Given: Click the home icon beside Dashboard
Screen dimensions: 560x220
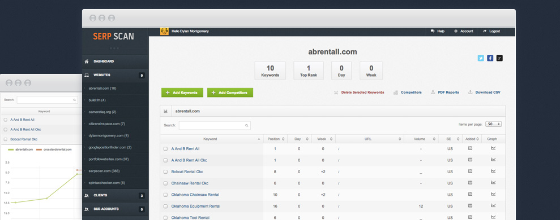Looking at the screenshot, I should tap(87, 61).
